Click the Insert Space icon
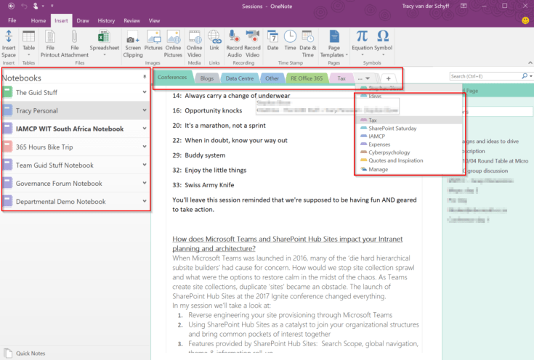The height and width of the screenshot is (360, 534). [x=9, y=38]
